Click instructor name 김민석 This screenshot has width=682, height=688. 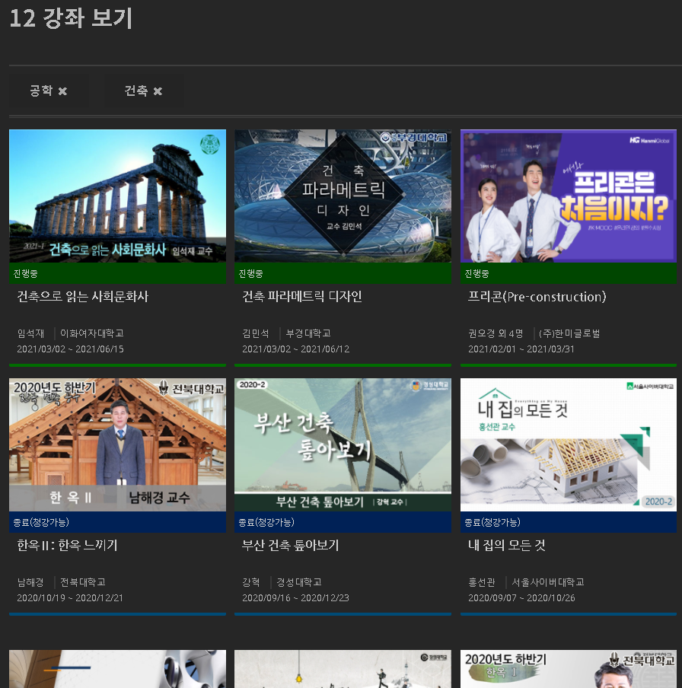point(256,333)
